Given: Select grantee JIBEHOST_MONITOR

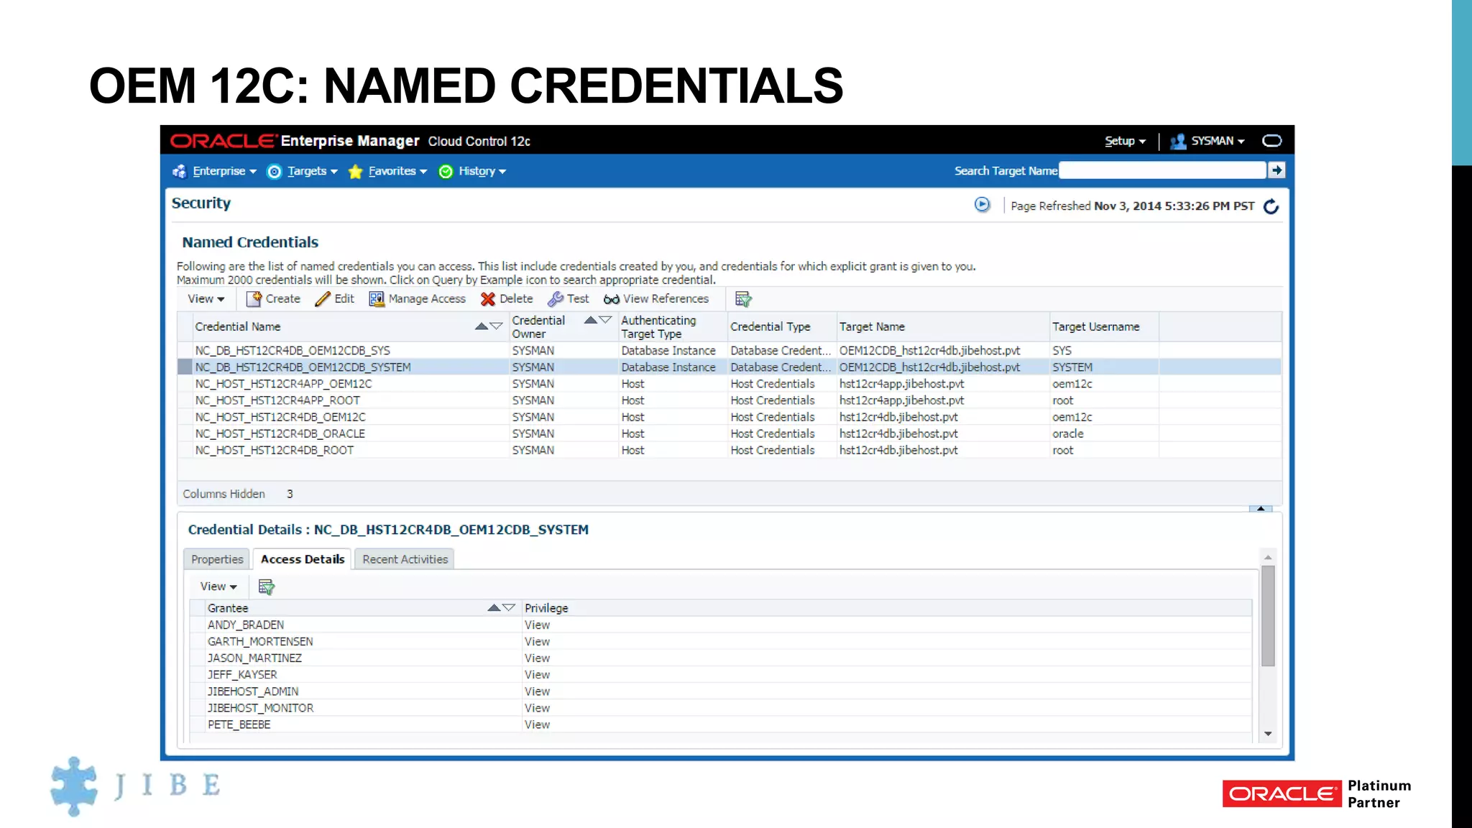Looking at the screenshot, I should [x=721, y=708].
